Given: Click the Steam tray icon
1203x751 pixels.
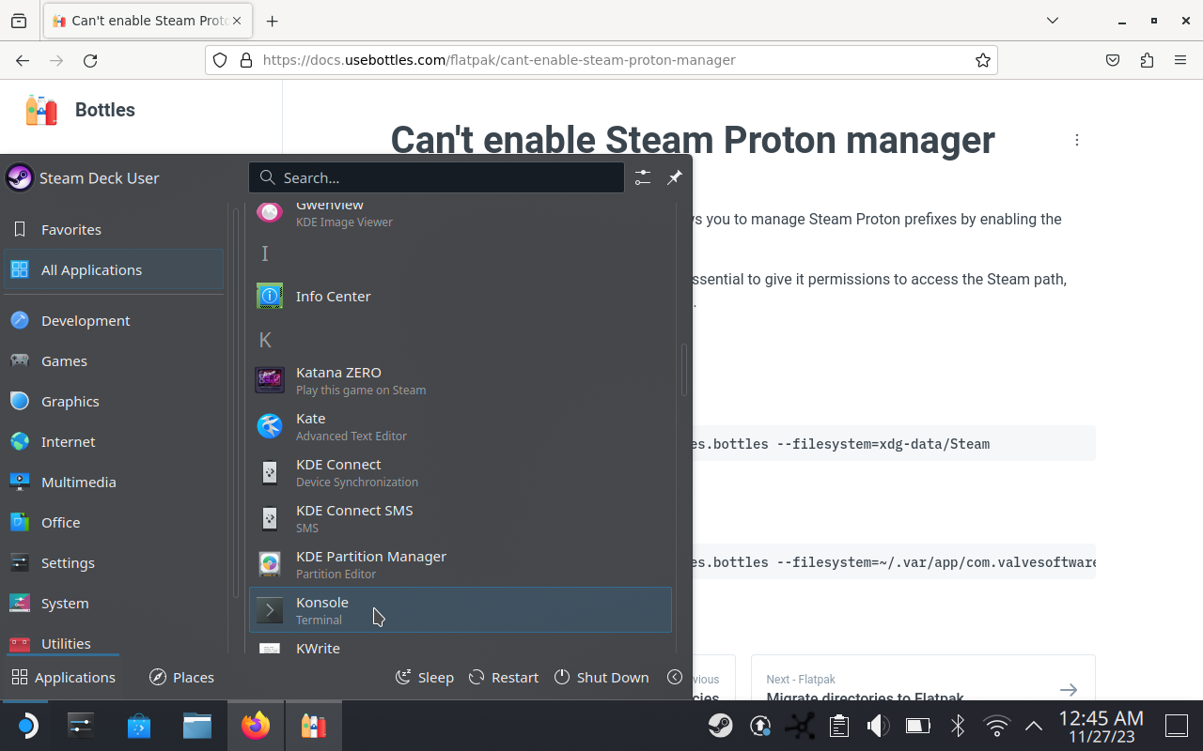Looking at the screenshot, I should tap(721, 726).
